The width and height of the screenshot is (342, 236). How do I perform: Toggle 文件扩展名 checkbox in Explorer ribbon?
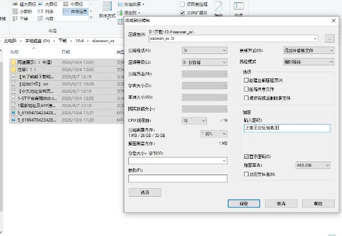click(182, 13)
